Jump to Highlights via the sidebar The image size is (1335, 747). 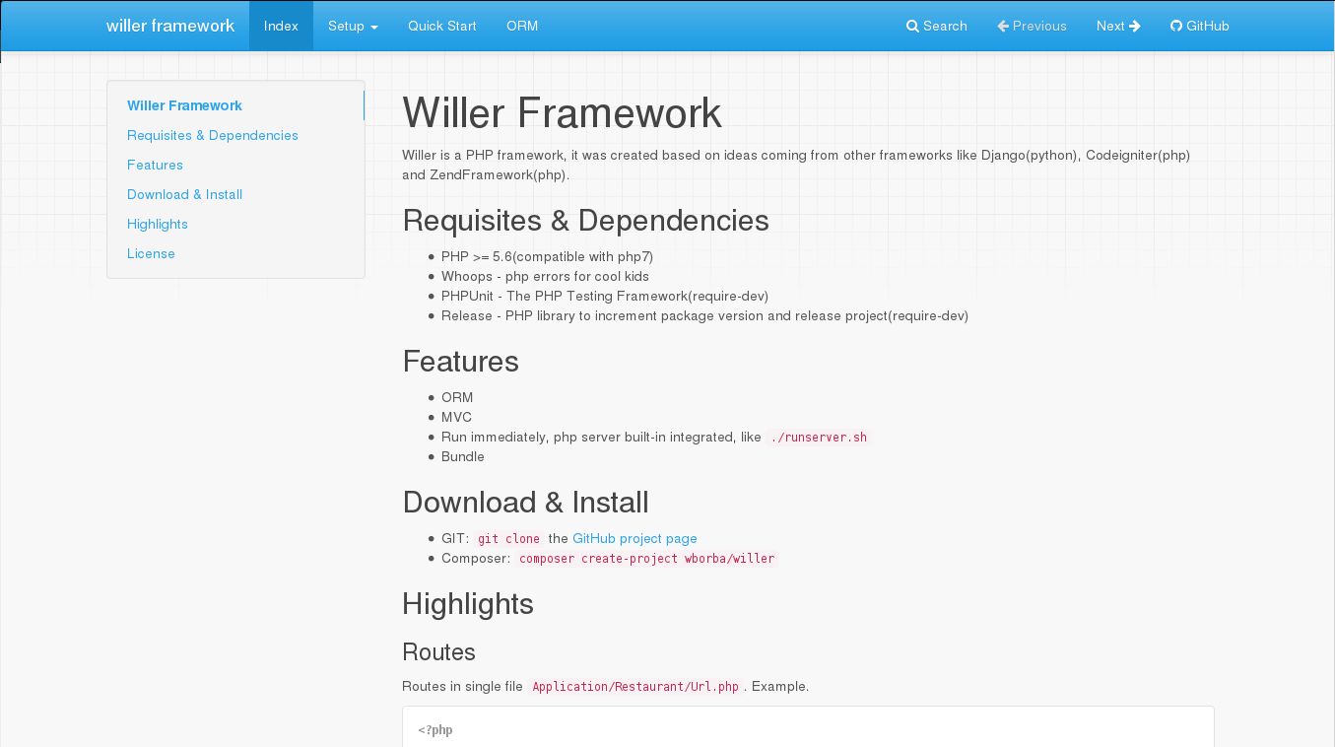(x=158, y=224)
